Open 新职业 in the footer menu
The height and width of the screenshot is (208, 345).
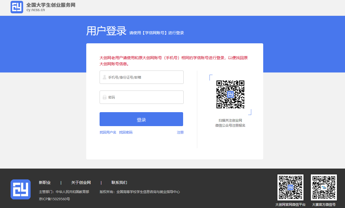pyautogui.click(x=45, y=182)
